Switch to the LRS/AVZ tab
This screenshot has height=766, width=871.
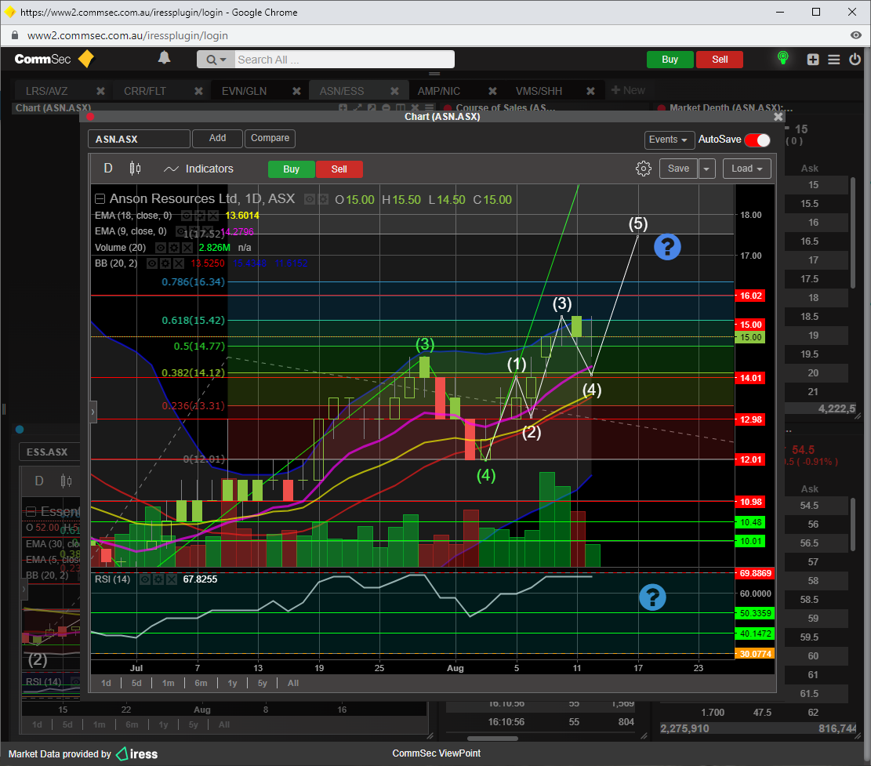click(x=47, y=91)
